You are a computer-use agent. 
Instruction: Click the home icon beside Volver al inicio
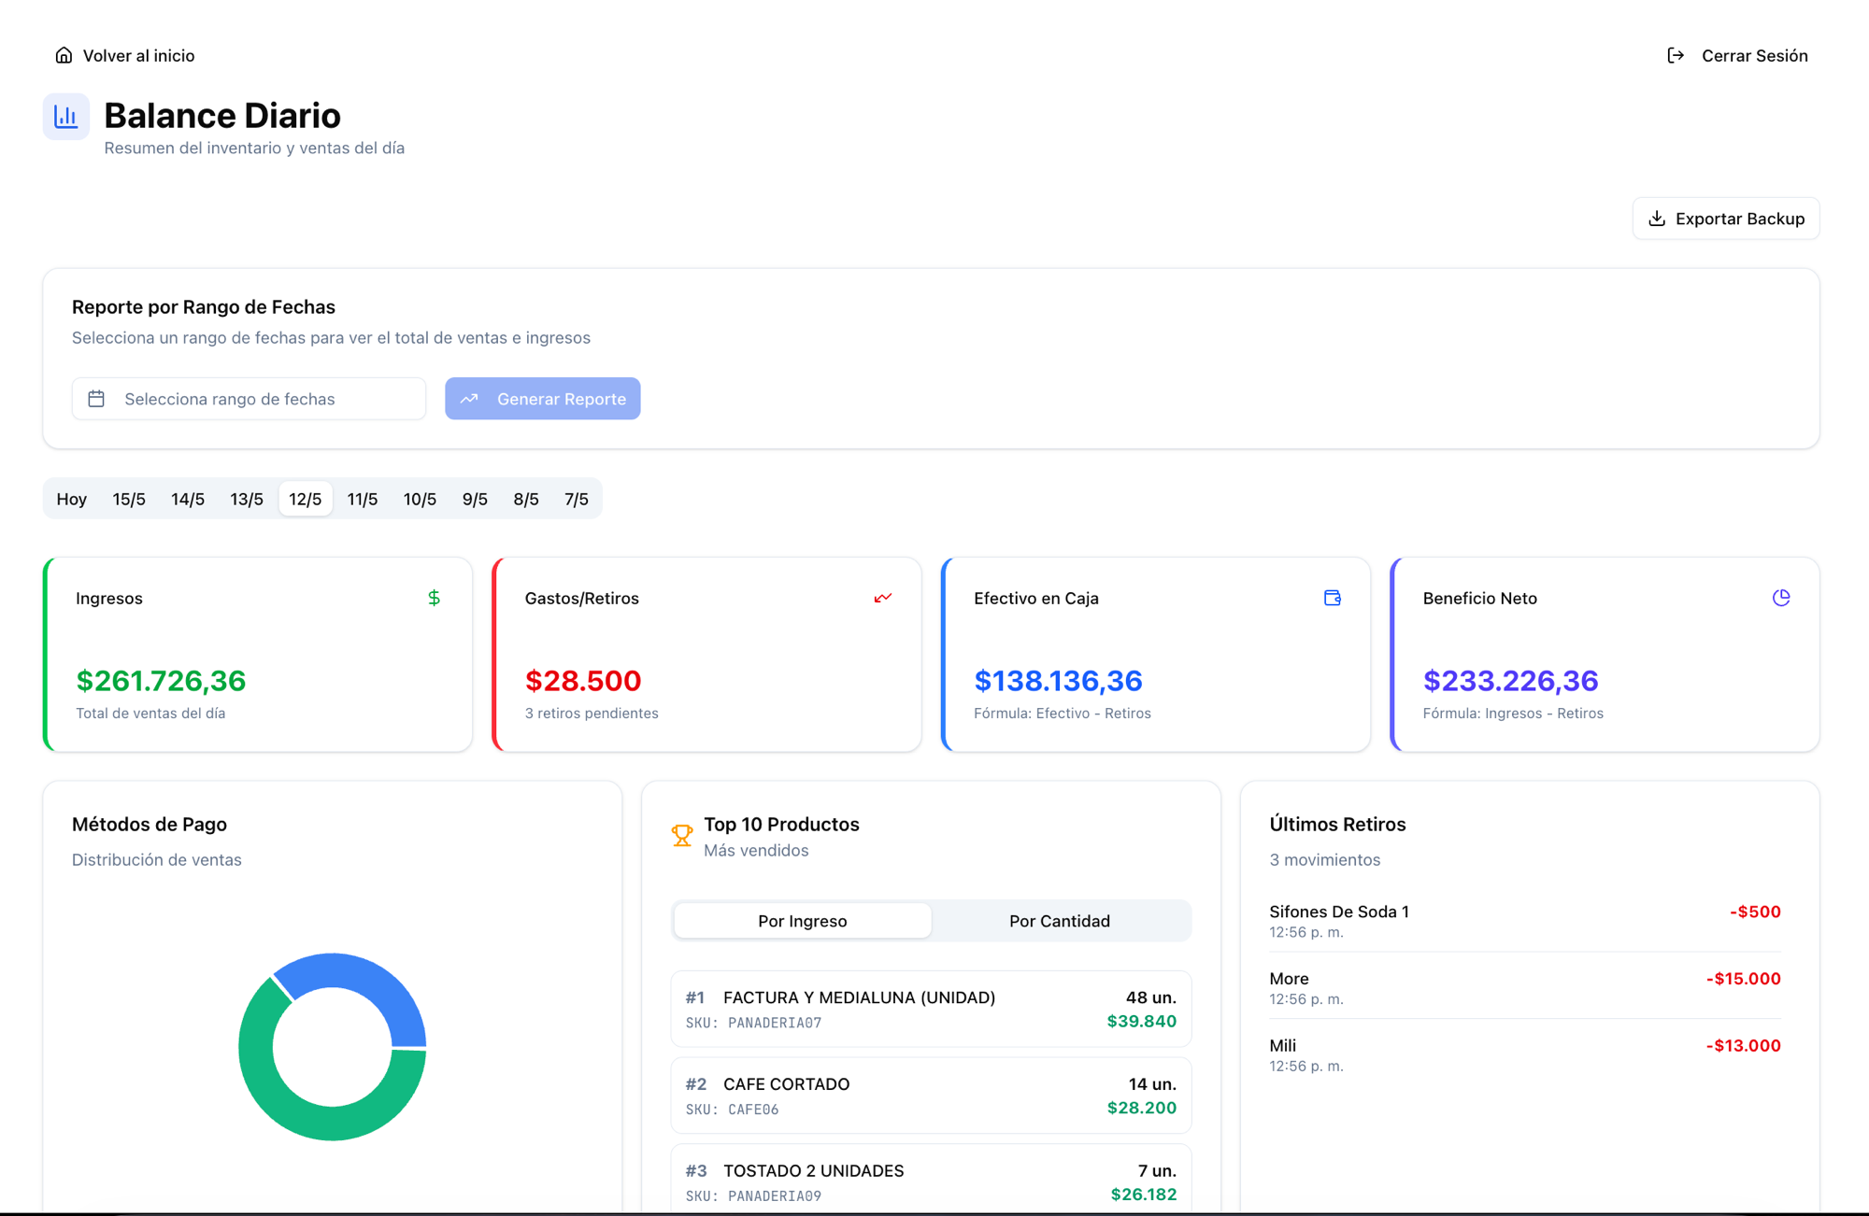click(64, 55)
